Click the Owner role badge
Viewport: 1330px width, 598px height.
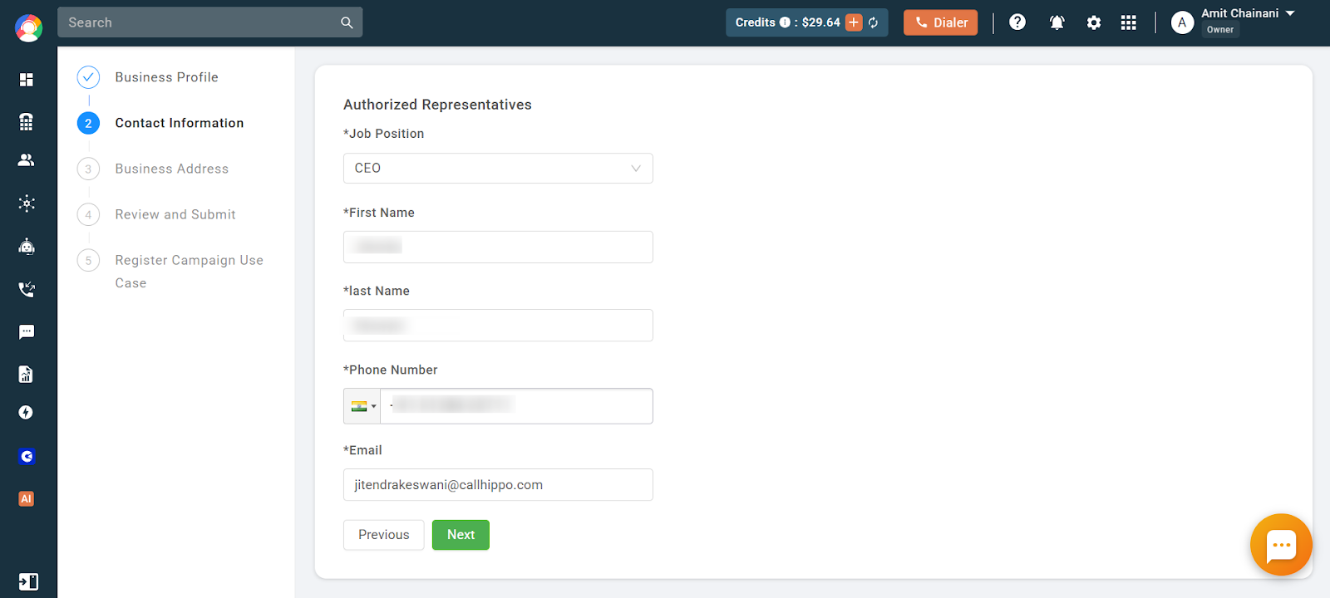(1220, 30)
